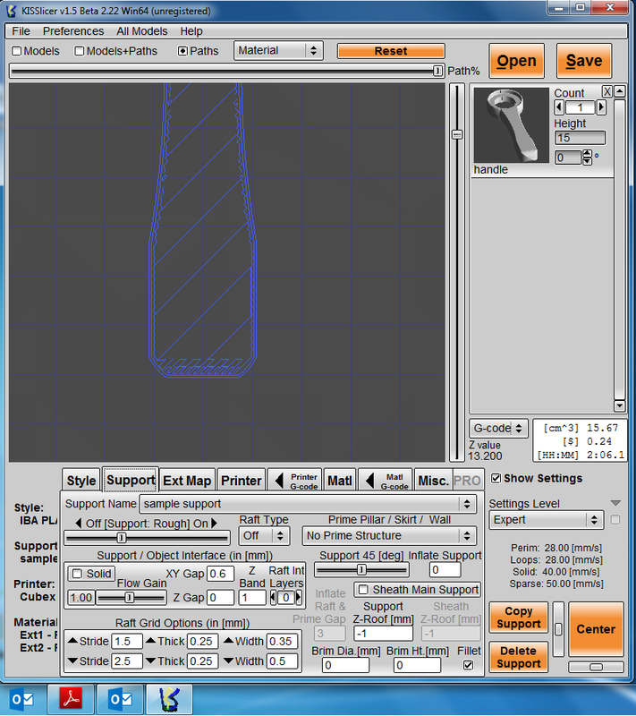Increase Raft Int Layers with the right arrow
Screen dimensions: 636x716
coord(299,597)
